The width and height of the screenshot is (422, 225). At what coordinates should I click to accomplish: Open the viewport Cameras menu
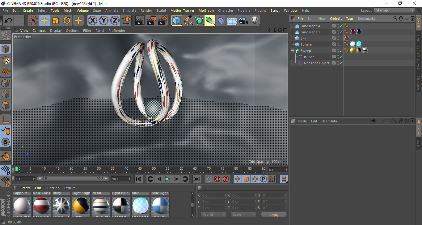click(x=39, y=31)
